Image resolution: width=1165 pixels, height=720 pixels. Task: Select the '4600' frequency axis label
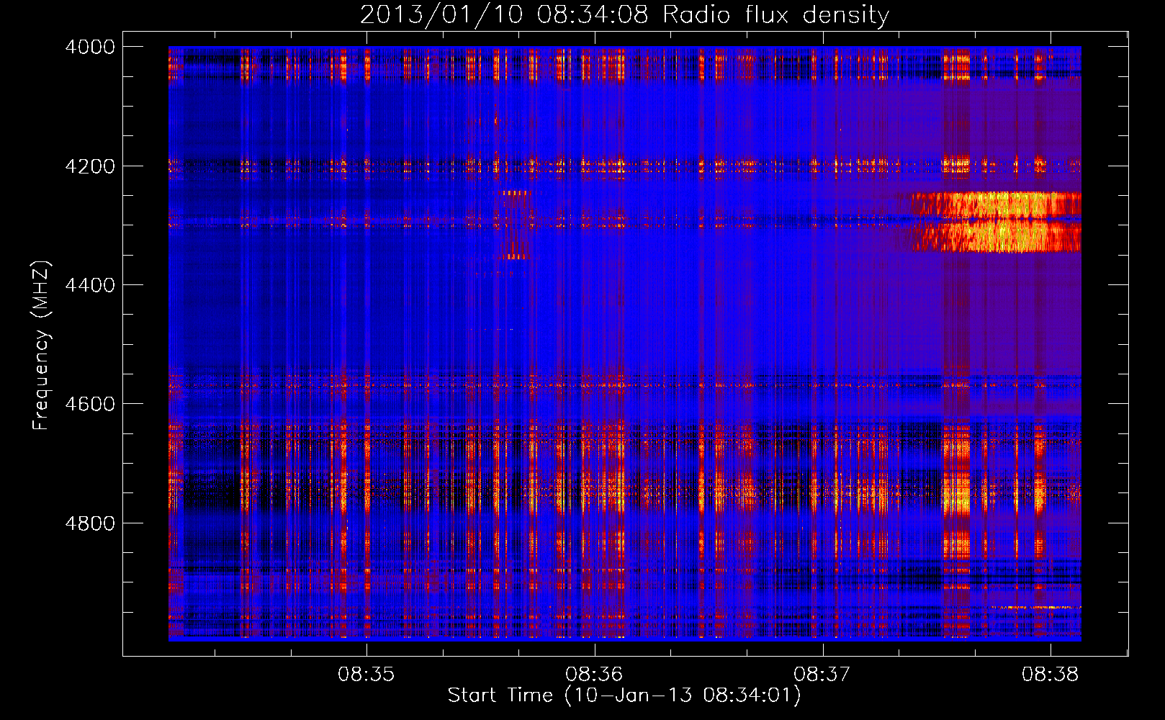pos(90,404)
